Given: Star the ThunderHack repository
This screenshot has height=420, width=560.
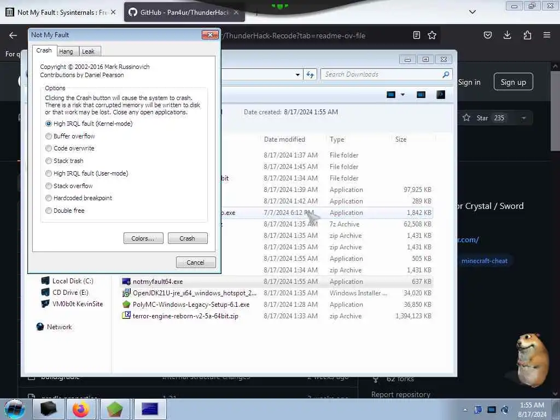Looking at the screenshot, I should (482, 118).
